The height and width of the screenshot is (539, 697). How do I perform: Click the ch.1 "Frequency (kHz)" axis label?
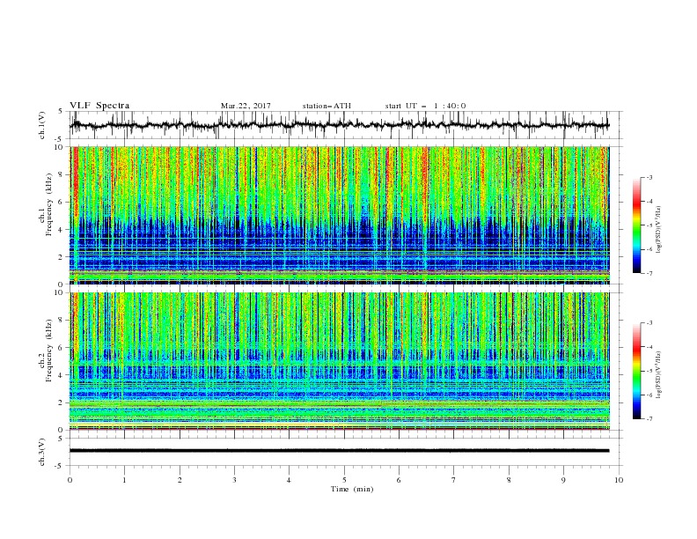click(48, 205)
